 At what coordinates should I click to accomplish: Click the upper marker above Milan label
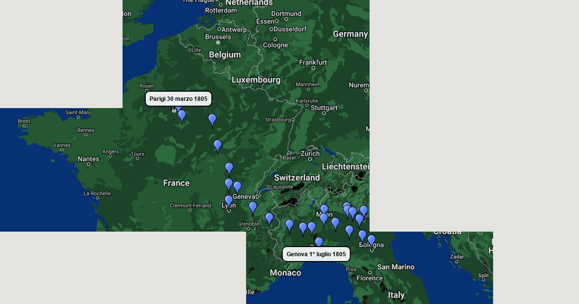pos(324,209)
